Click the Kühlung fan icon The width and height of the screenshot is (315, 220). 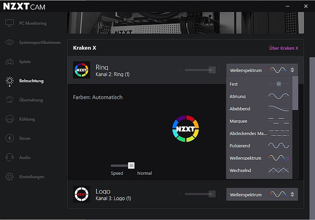[x=9, y=119]
